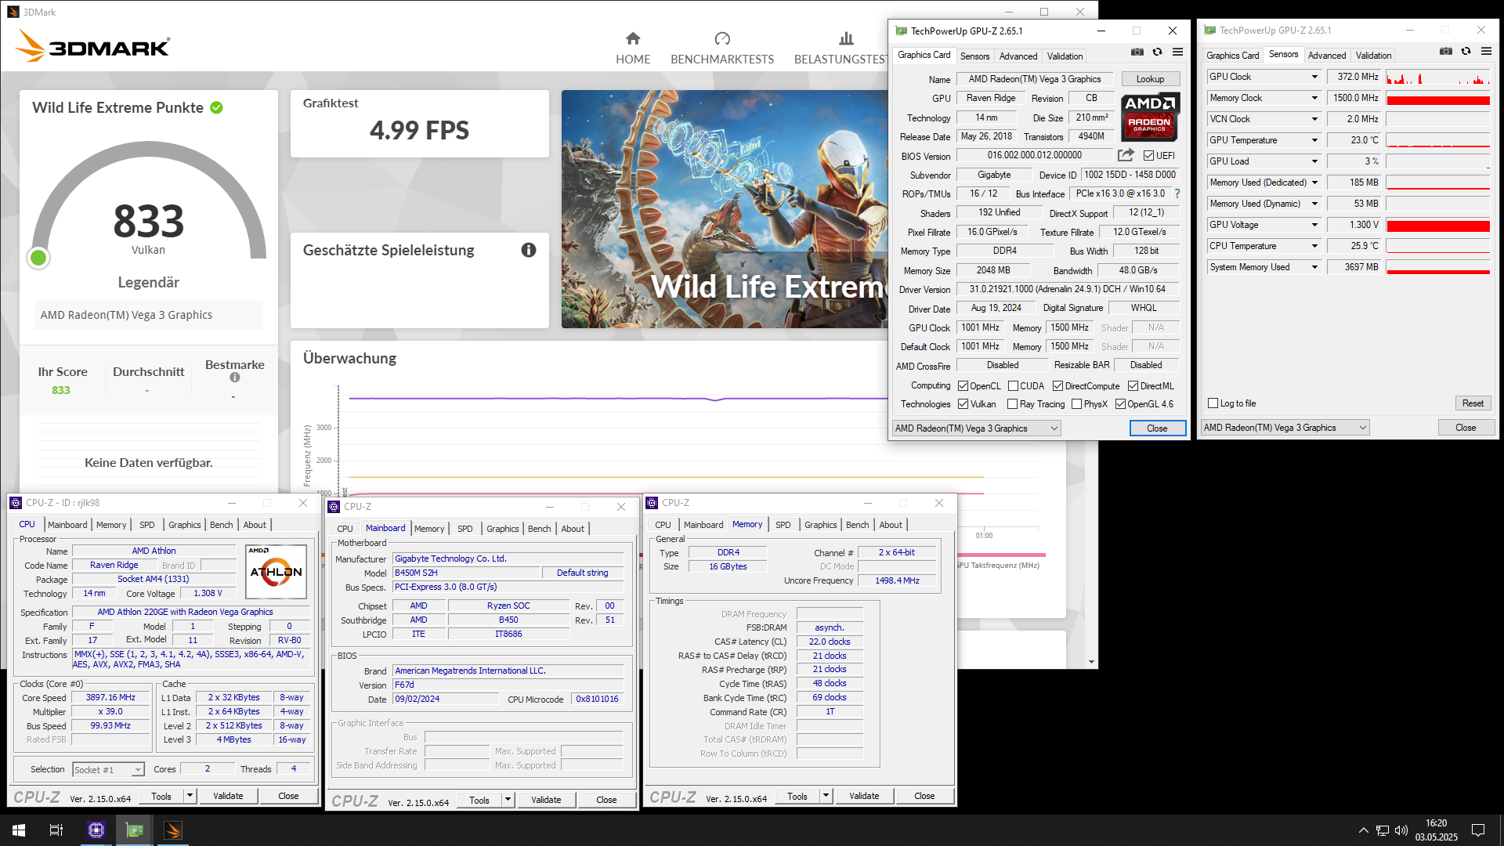Click the GPU Voltage red sensor graph
Image resolution: width=1504 pixels, height=846 pixels.
pos(1437,226)
